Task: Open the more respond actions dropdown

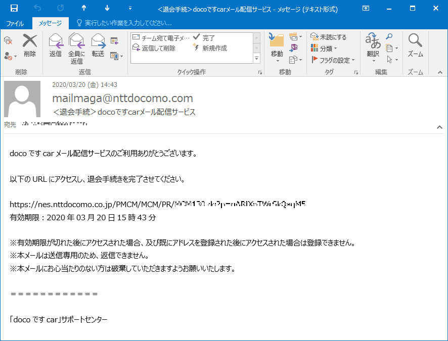Action: tap(117, 56)
